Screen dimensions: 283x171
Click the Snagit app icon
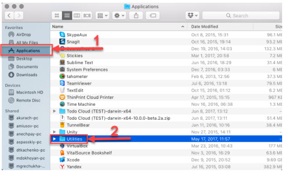[62, 42]
